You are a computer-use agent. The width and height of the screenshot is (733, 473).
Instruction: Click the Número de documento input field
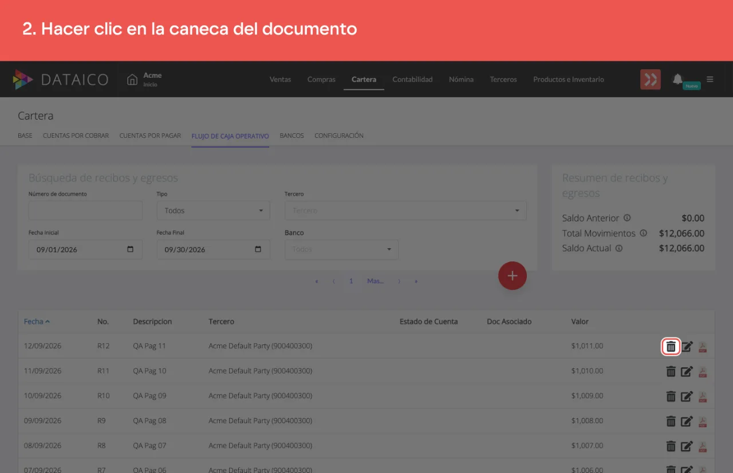(x=85, y=210)
